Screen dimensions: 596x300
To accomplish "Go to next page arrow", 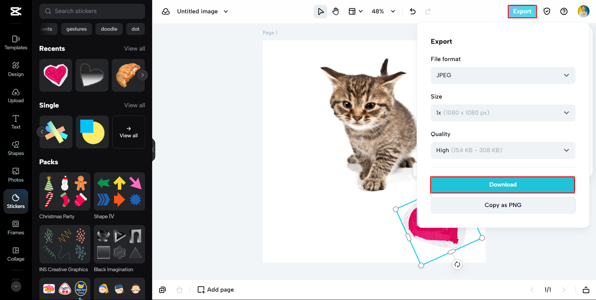I will (564, 290).
